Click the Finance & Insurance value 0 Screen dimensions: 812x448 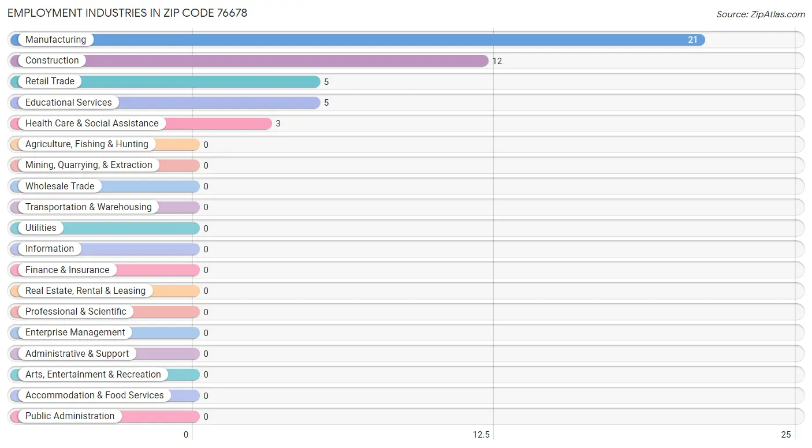pos(206,270)
